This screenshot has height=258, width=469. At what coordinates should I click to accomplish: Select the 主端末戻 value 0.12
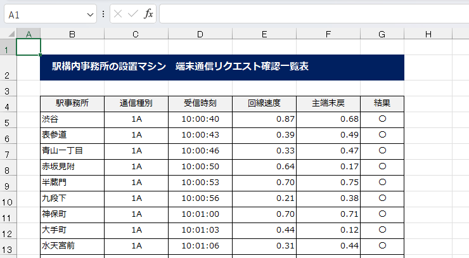click(x=328, y=231)
